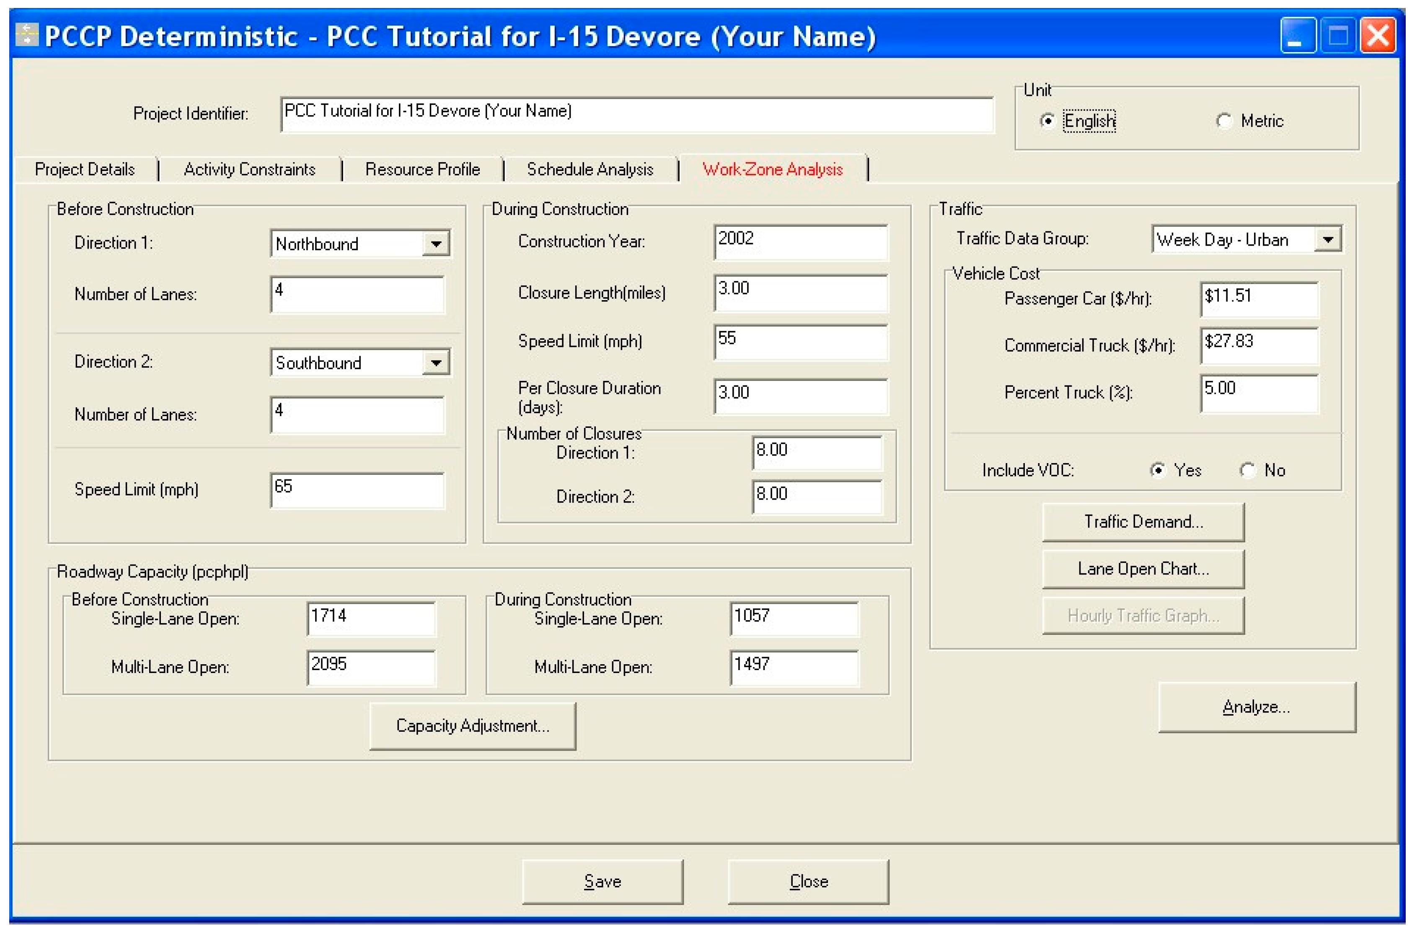Select the Metric unit option

1223,121
